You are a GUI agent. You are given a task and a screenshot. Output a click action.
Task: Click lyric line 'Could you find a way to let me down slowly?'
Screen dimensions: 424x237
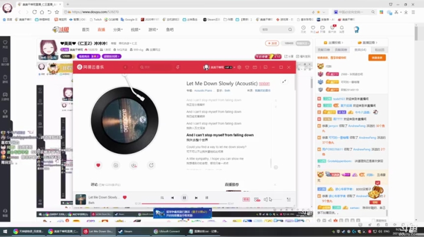216,147
